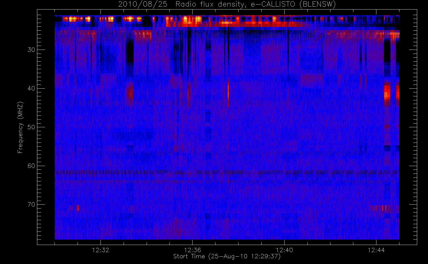Click the 'Start Time (25-Aug-10 12:29:37)' label
The height and width of the screenshot is (264, 428).
pyautogui.click(x=227, y=256)
